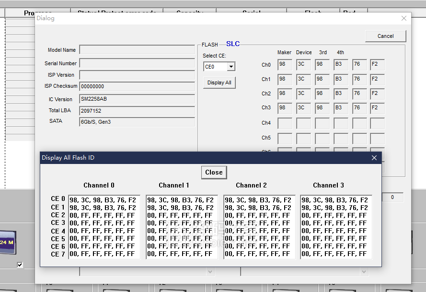Click the Serial Number field
The width and height of the screenshot is (426, 292).
pos(137,63)
